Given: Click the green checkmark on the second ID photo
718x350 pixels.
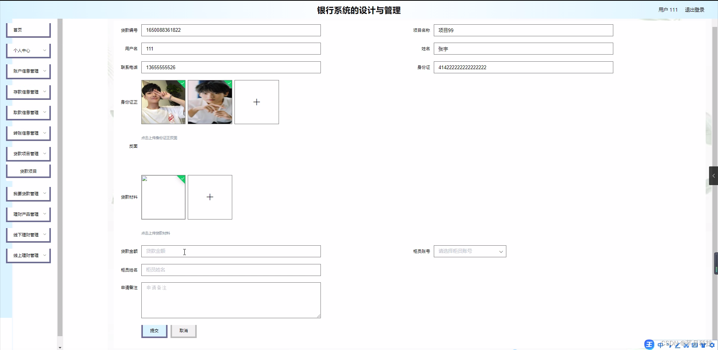Looking at the screenshot, I should click(x=228, y=84).
